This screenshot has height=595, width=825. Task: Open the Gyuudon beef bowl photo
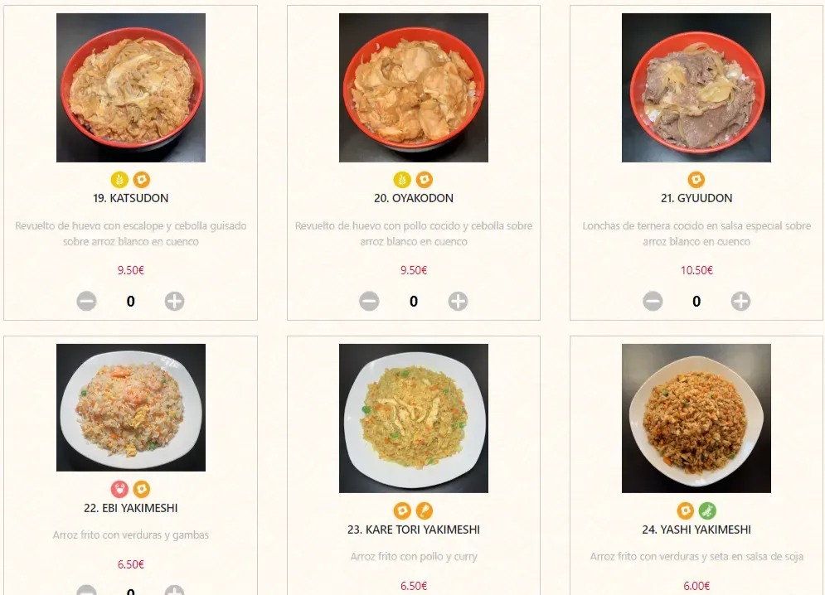696,88
